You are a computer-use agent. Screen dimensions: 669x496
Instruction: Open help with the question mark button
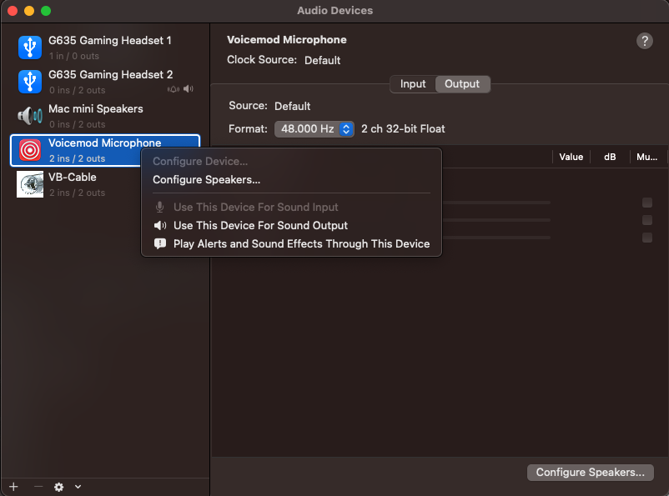click(645, 41)
